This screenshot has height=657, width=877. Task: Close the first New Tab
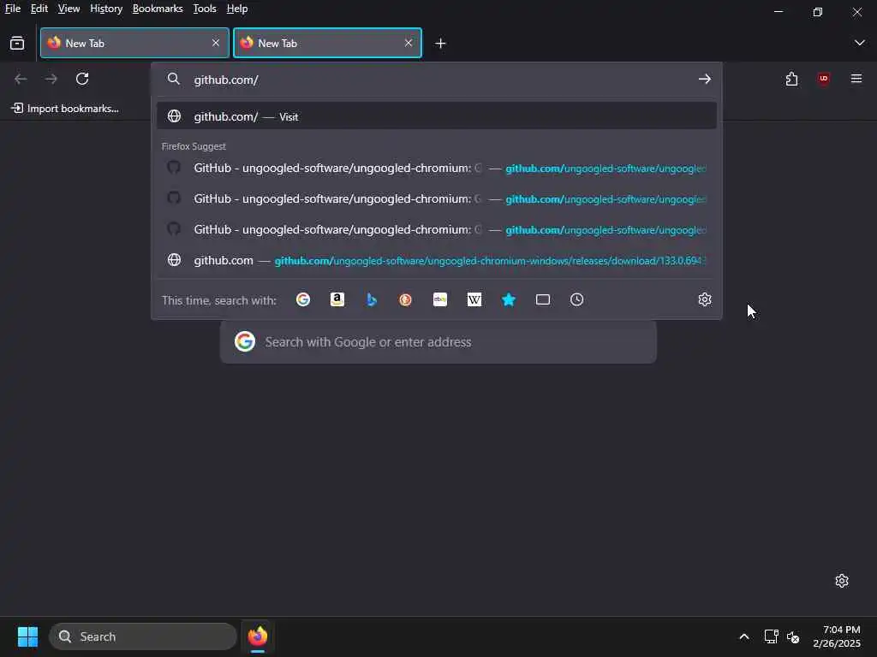coord(216,43)
